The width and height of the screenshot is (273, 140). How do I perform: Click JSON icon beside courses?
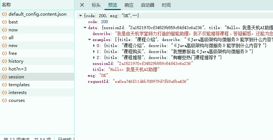pos(4,100)
